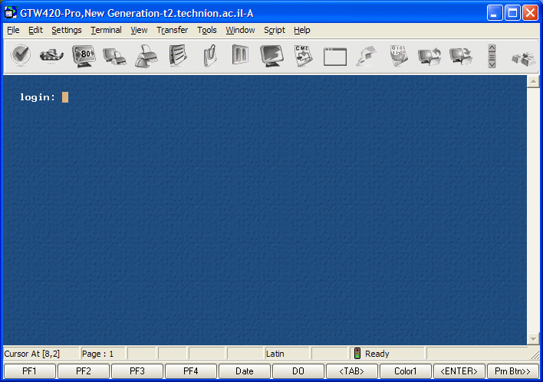Open the Script menu
Screen dimensions: 543x382
(274, 31)
